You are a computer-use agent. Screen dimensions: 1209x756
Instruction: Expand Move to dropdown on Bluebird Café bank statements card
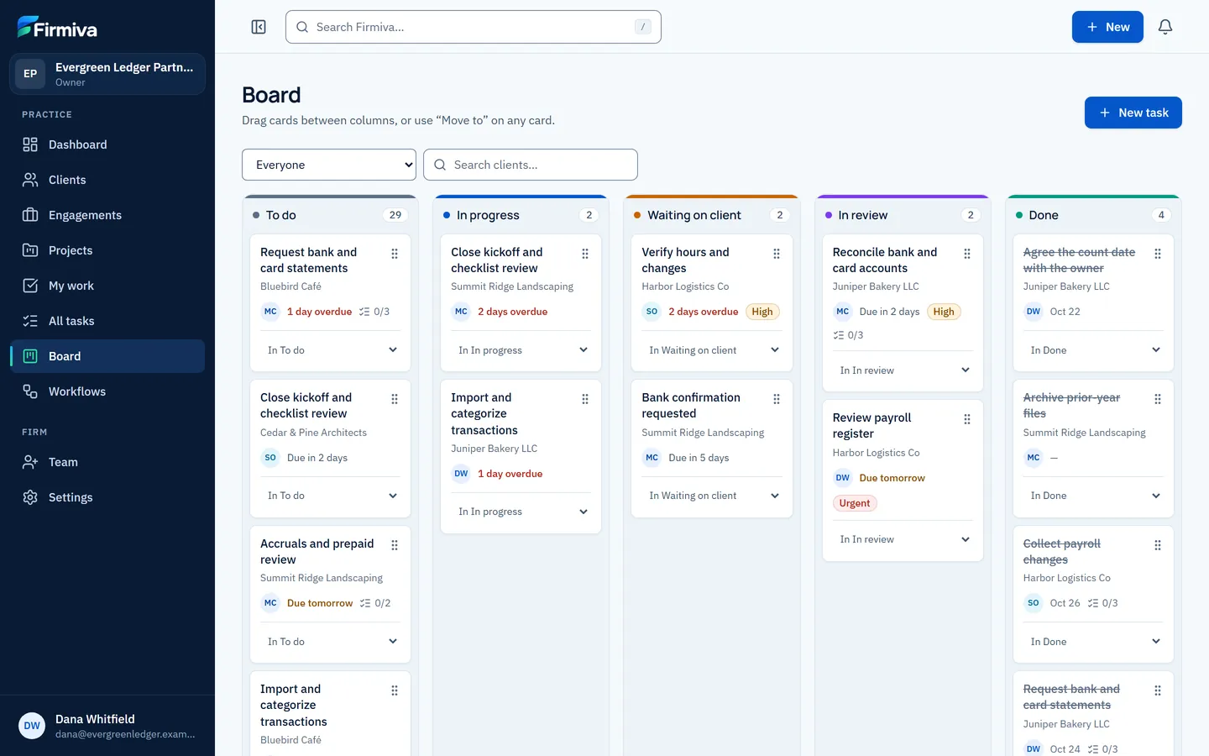[331, 350]
